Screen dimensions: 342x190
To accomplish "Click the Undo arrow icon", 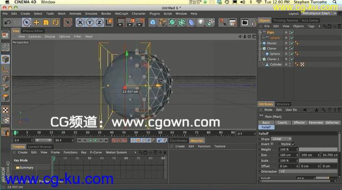I will [x=8, y=22].
